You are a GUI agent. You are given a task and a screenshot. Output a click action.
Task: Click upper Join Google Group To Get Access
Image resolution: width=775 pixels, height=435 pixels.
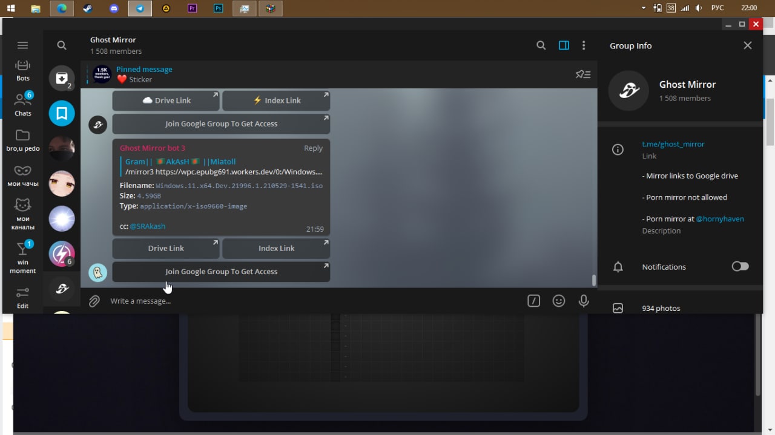(221, 124)
